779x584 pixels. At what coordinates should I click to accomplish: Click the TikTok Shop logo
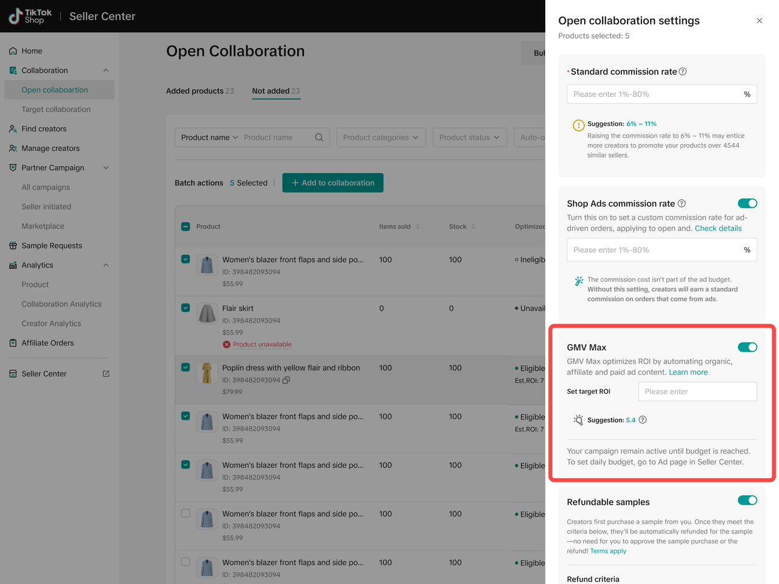pyautogui.click(x=30, y=16)
